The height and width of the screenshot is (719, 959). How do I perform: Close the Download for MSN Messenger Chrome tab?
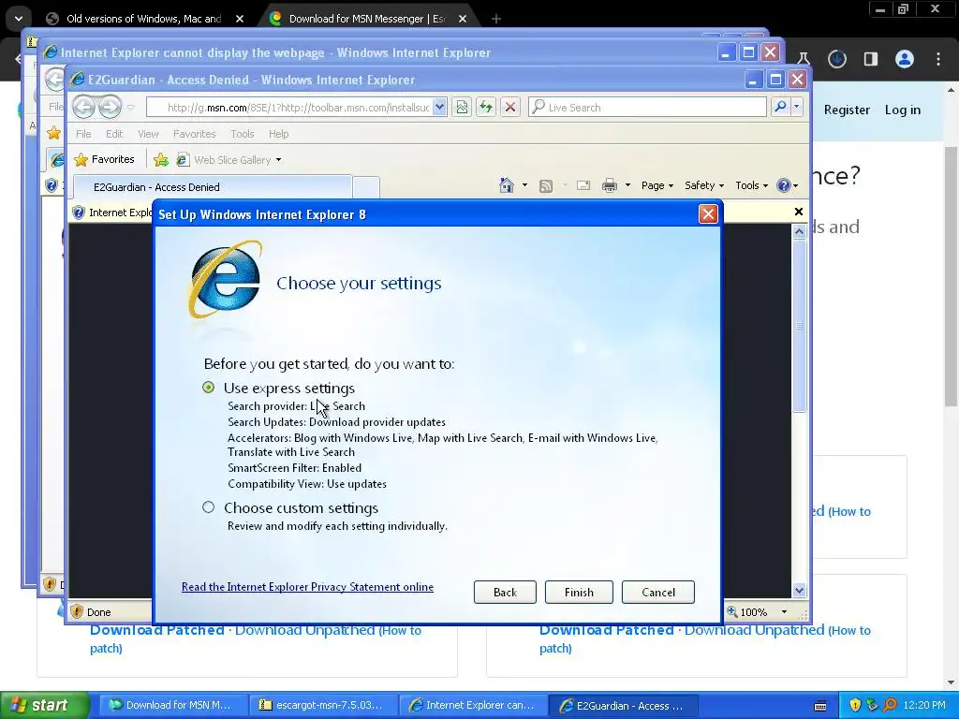(x=463, y=19)
